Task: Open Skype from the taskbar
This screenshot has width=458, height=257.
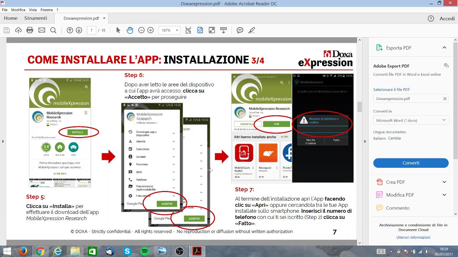Action: point(127,251)
